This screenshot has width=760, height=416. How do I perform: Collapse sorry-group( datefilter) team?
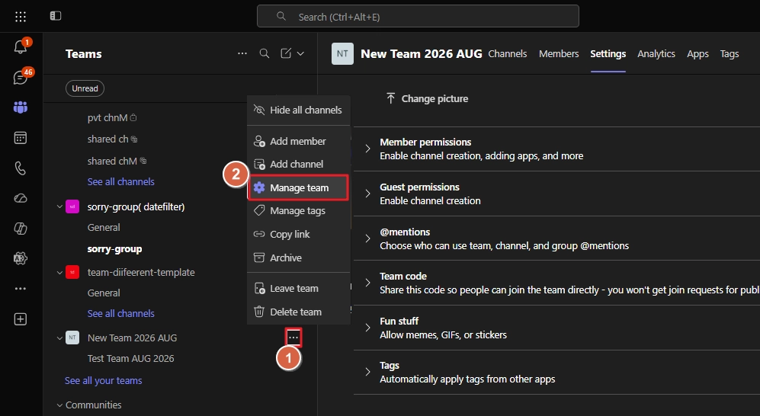click(59, 206)
